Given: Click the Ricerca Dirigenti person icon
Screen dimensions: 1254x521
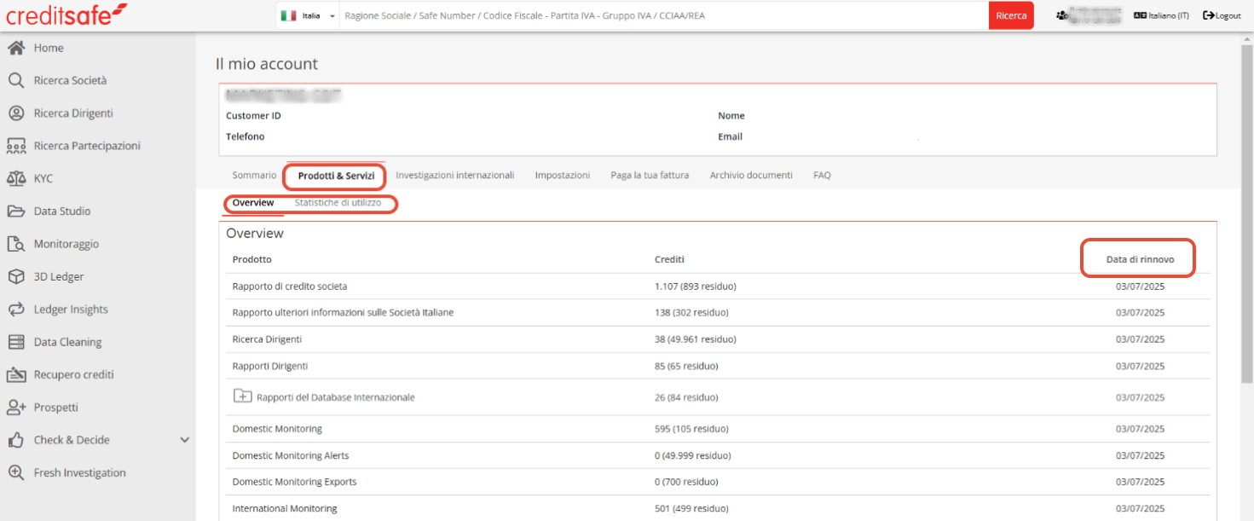Looking at the screenshot, I should pos(15,113).
